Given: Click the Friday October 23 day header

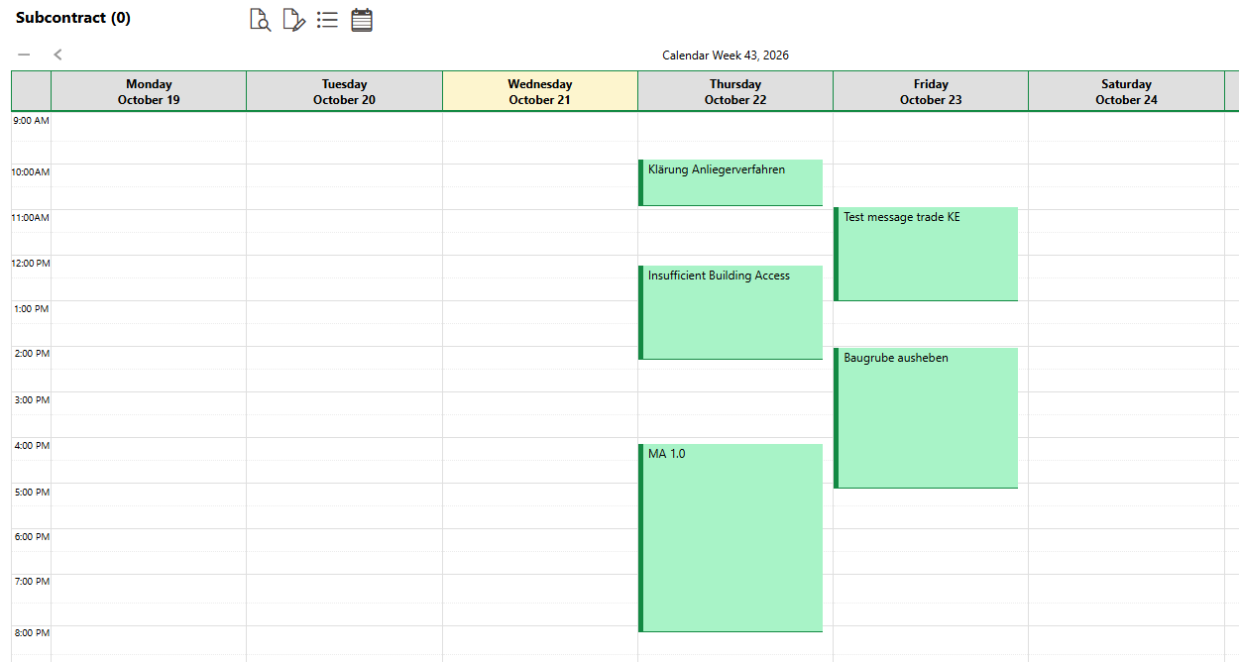Looking at the screenshot, I should [x=931, y=91].
